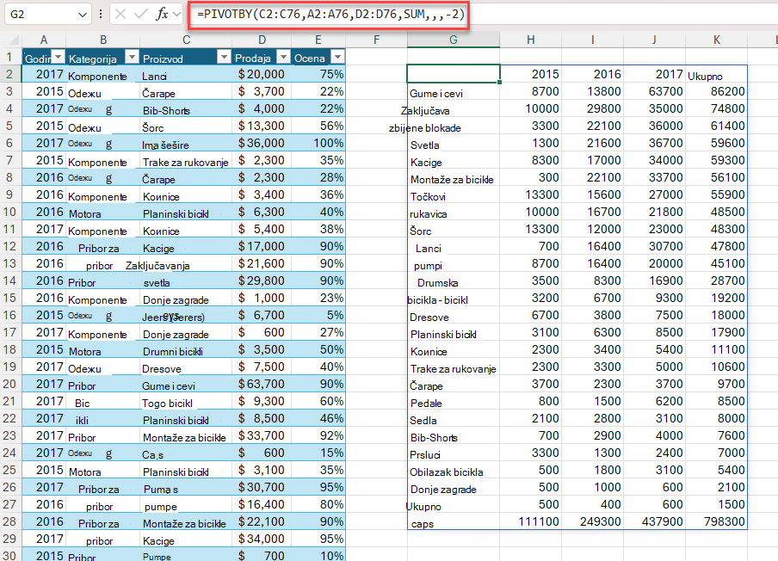Image resolution: width=778 pixels, height=561 pixels.
Task: Click the Enter checkmark icon in formula bar
Action: pyautogui.click(x=141, y=14)
